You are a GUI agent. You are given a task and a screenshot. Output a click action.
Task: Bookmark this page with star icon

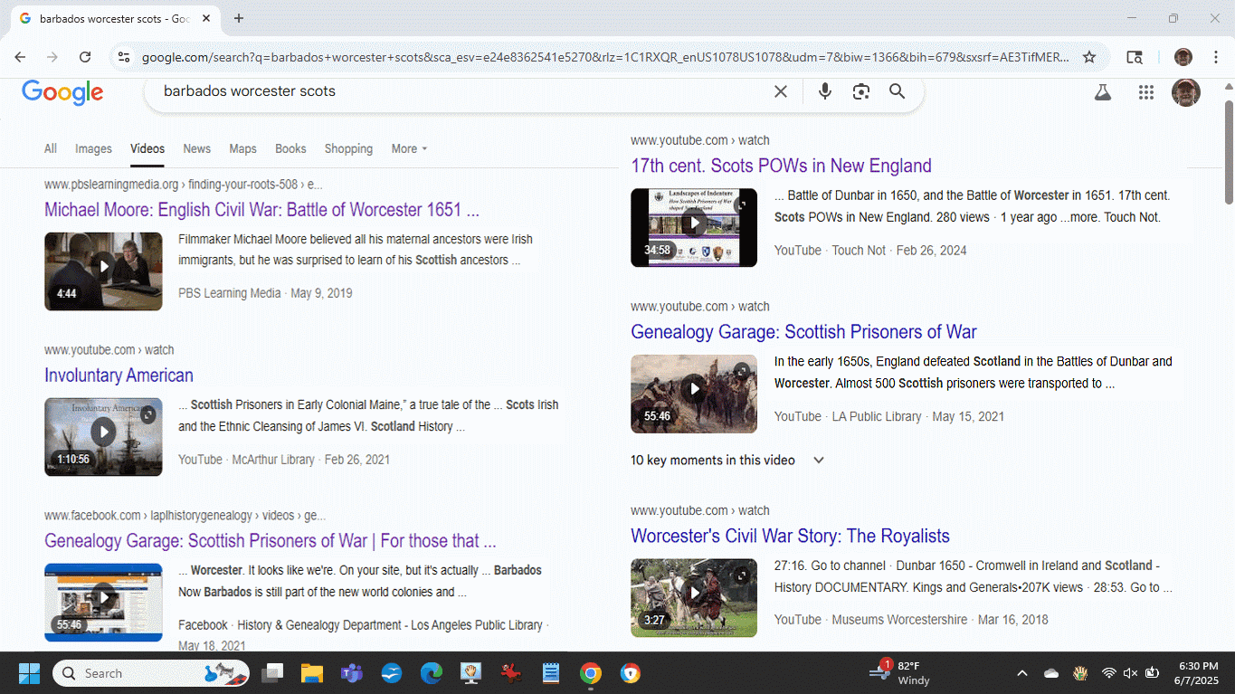click(1089, 57)
